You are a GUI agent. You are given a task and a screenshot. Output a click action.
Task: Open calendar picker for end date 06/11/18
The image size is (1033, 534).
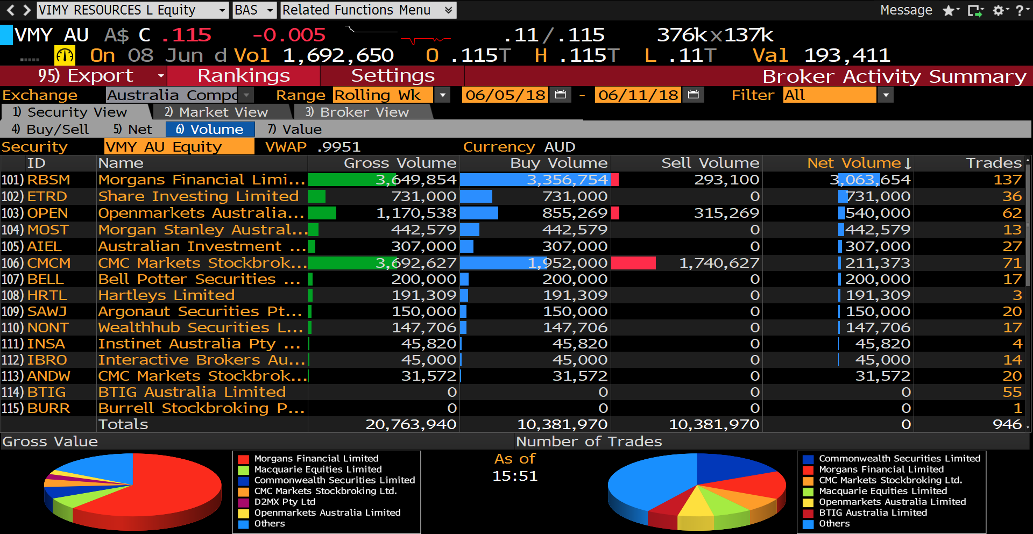coord(694,95)
